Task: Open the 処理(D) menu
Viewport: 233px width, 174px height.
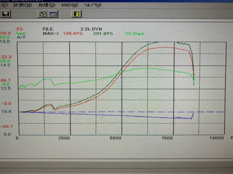Action: [47, 5]
